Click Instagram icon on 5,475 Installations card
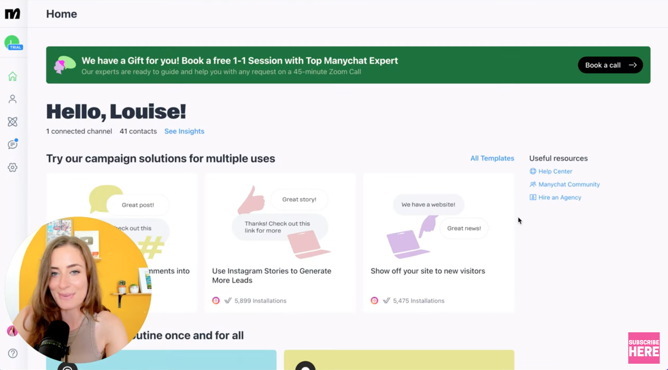The width and height of the screenshot is (668, 370). [375, 300]
